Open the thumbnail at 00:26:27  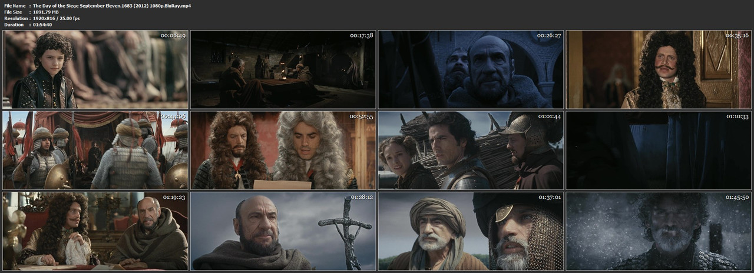471,69
